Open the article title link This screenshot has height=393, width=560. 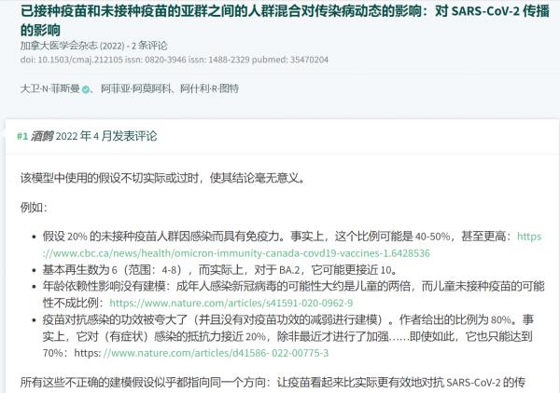click(280, 20)
